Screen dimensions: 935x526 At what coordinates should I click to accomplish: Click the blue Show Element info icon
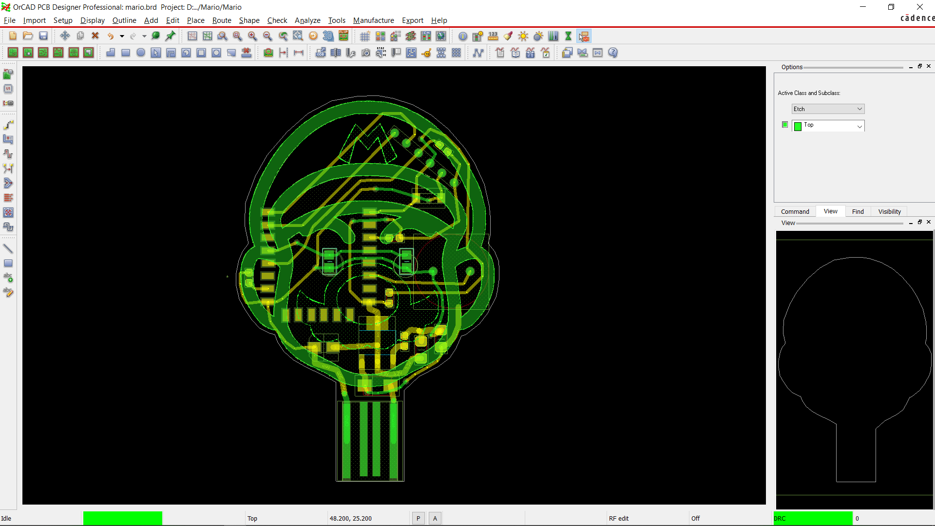[x=463, y=36]
